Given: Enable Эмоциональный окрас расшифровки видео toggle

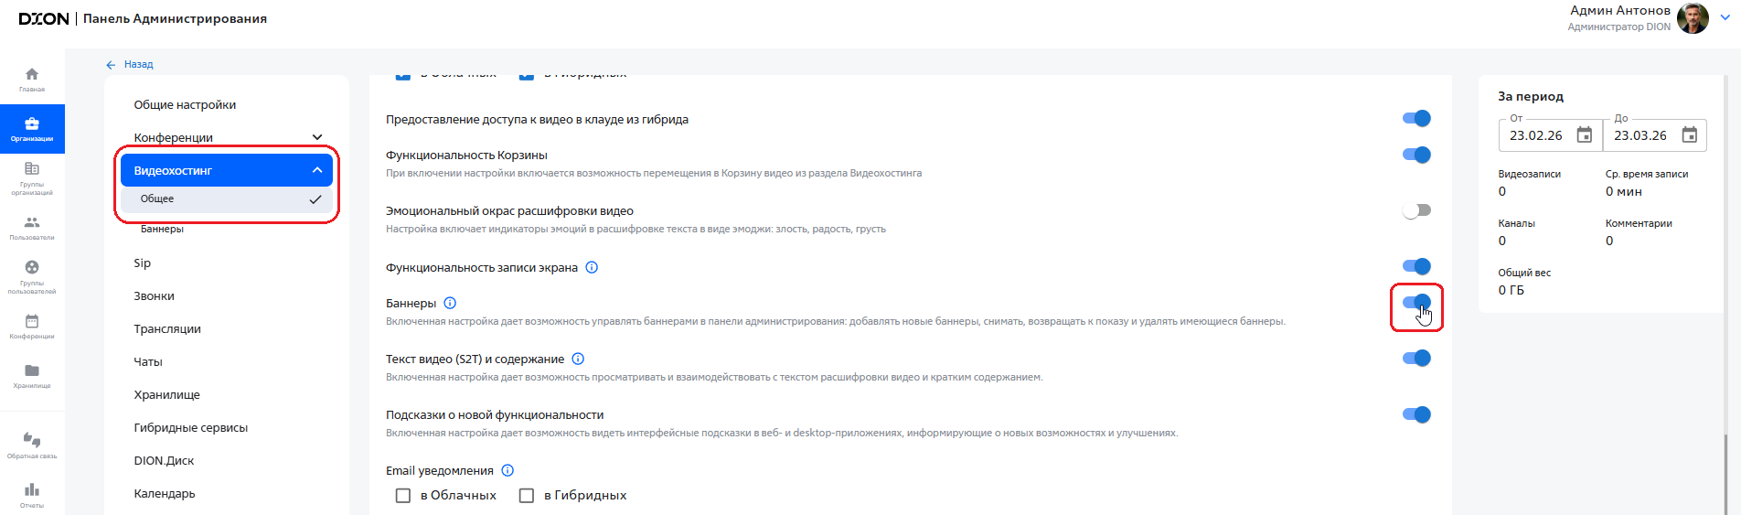Looking at the screenshot, I should click(x=1416, y=210).
